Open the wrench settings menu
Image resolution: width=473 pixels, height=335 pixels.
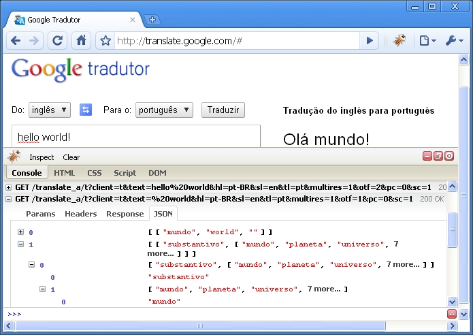[x=454, y=41]
